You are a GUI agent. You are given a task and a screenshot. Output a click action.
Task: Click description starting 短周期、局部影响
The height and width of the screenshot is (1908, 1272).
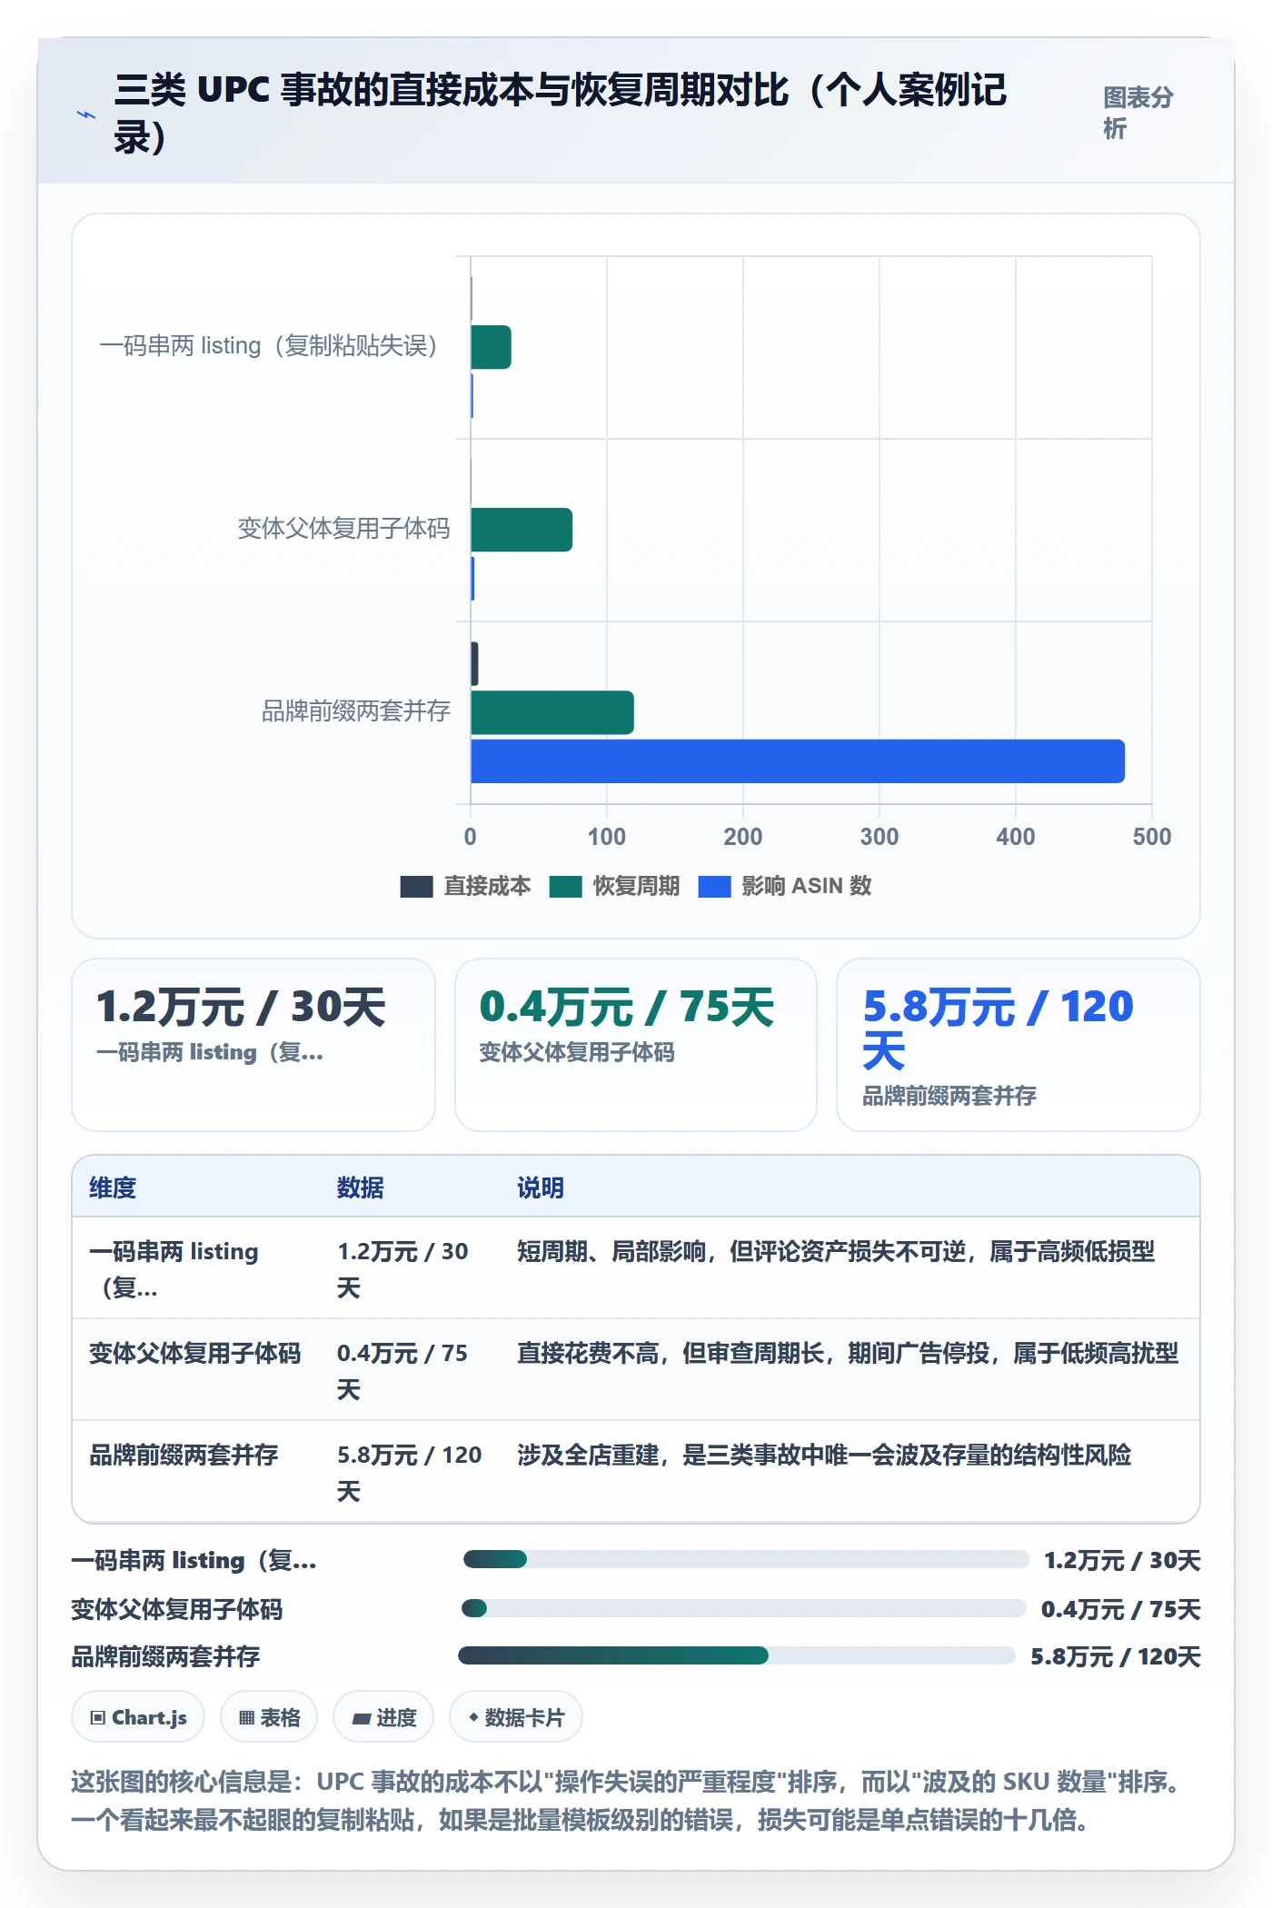click(x=836, y=1251)
